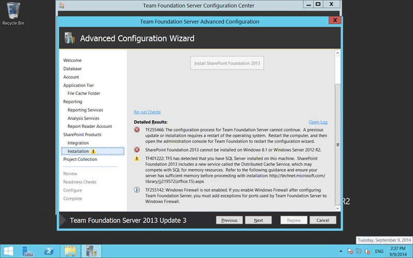This screenshot has width=413, height=258.
Task: Select the Installation step
Action: tap(93, 151)
